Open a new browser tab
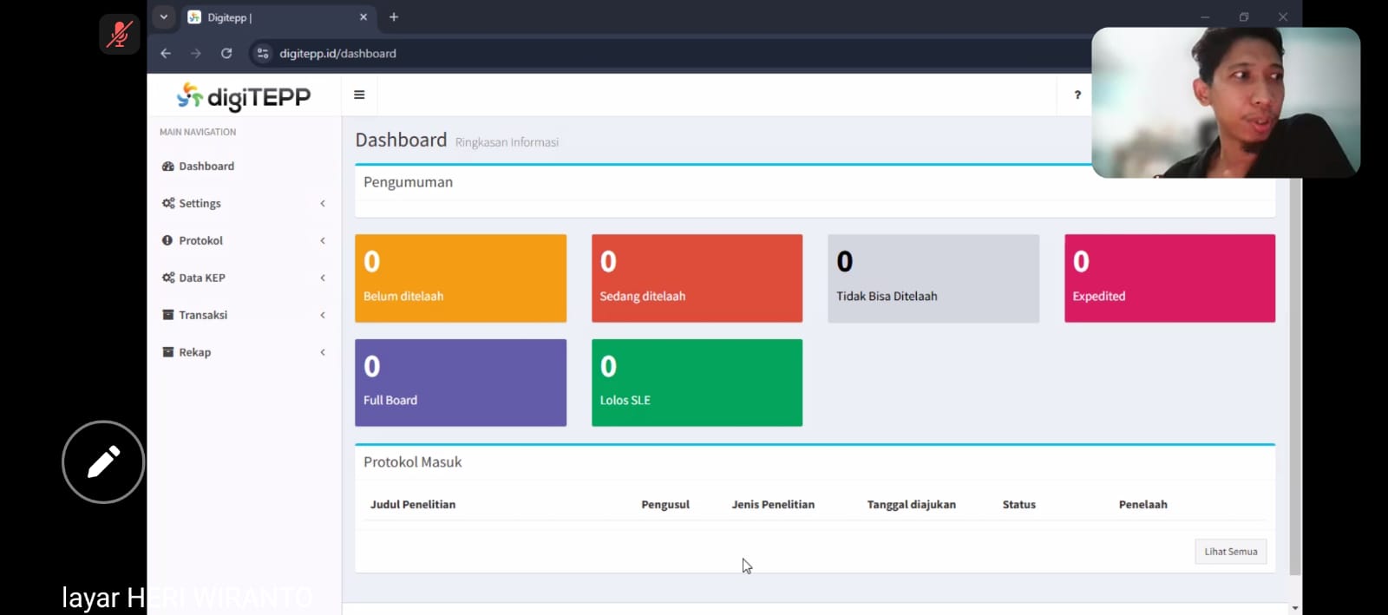The height and width of the screenshot is (615, 1388). click(394, 17)
